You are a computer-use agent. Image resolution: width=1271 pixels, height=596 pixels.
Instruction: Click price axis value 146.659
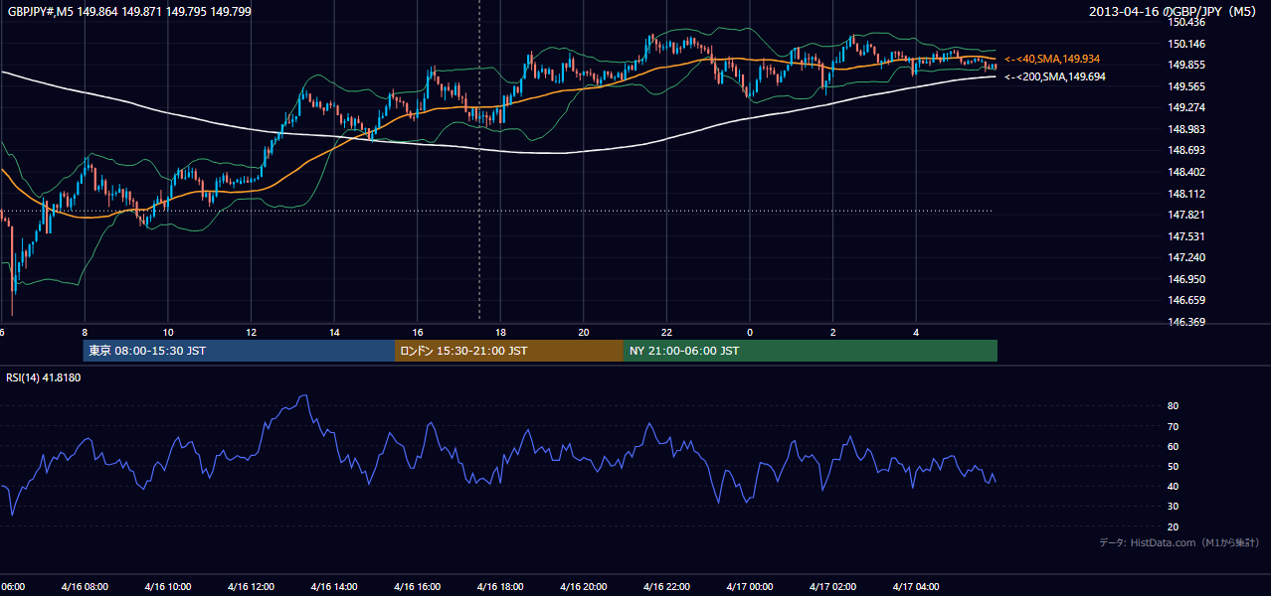(1187, 300)
